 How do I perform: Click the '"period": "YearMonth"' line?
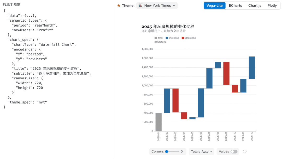click(x=34, y=25)
